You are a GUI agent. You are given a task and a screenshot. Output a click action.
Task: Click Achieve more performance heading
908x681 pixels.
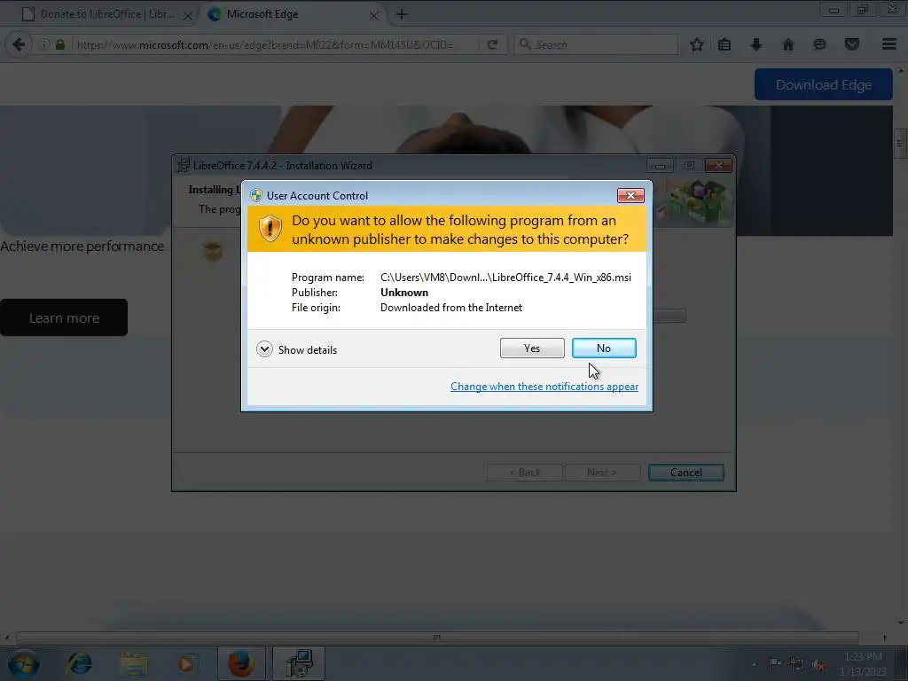82,247
